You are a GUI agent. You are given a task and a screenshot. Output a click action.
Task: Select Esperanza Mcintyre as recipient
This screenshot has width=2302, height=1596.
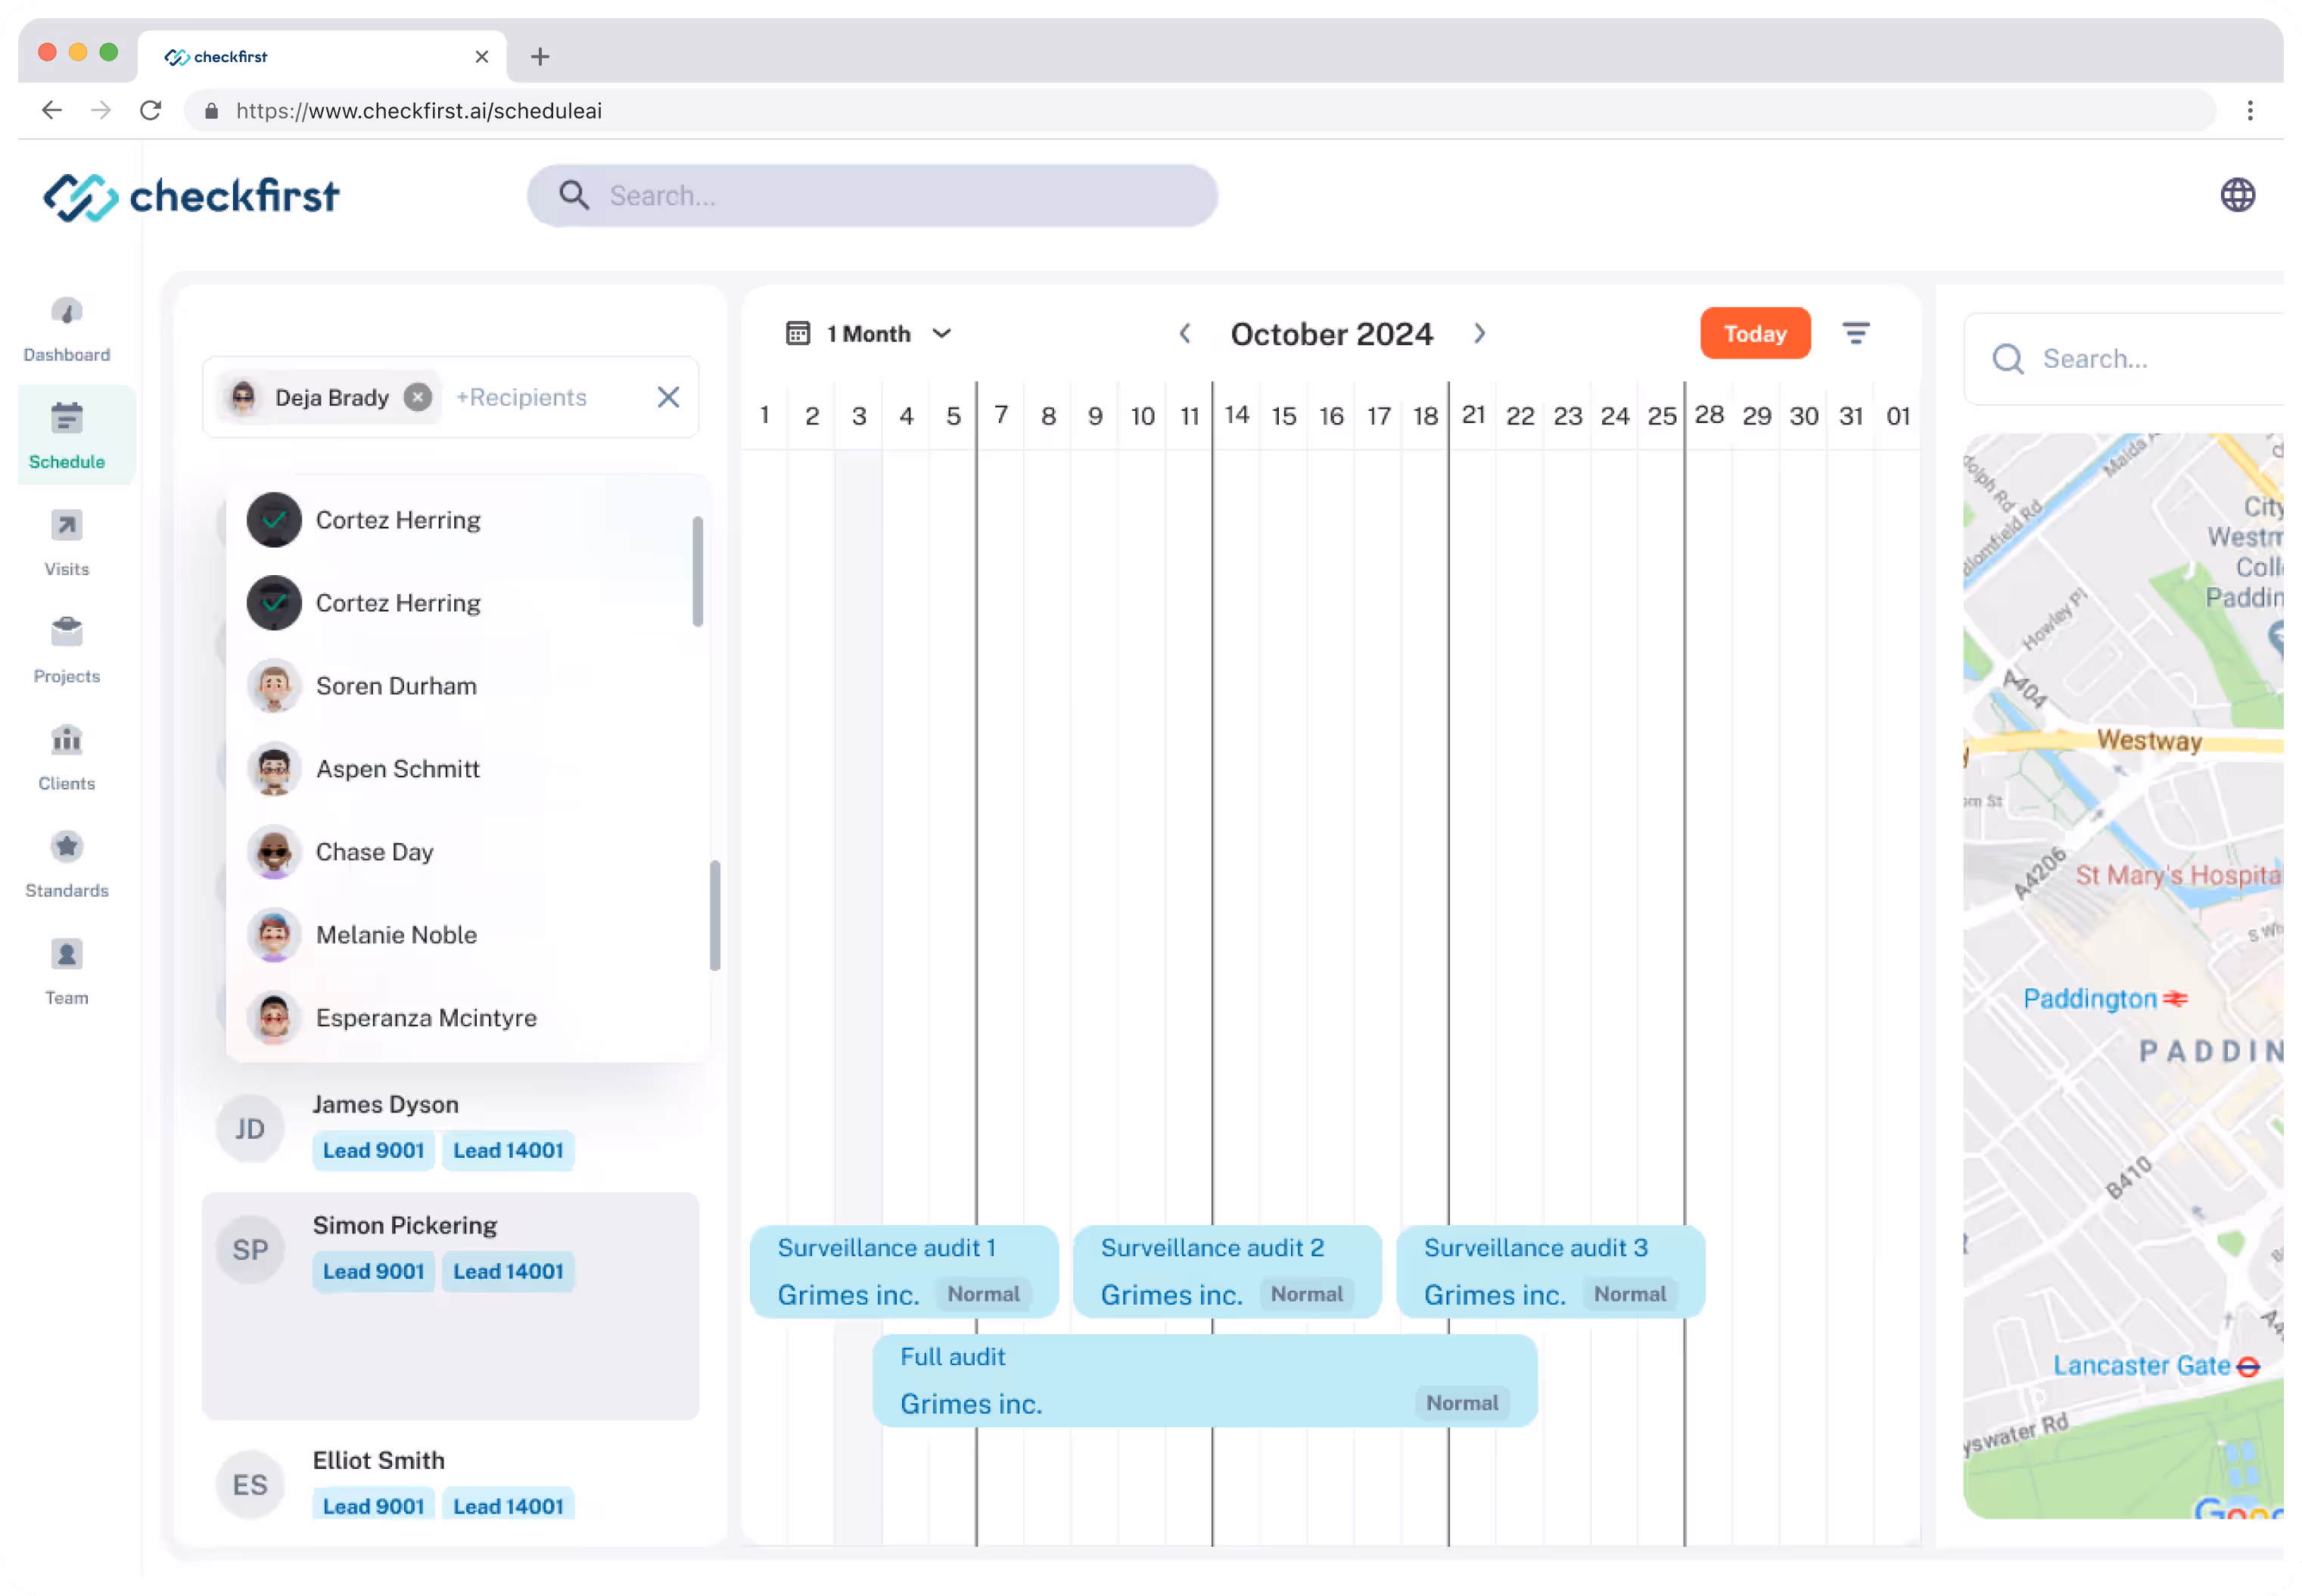(468, 1018)
